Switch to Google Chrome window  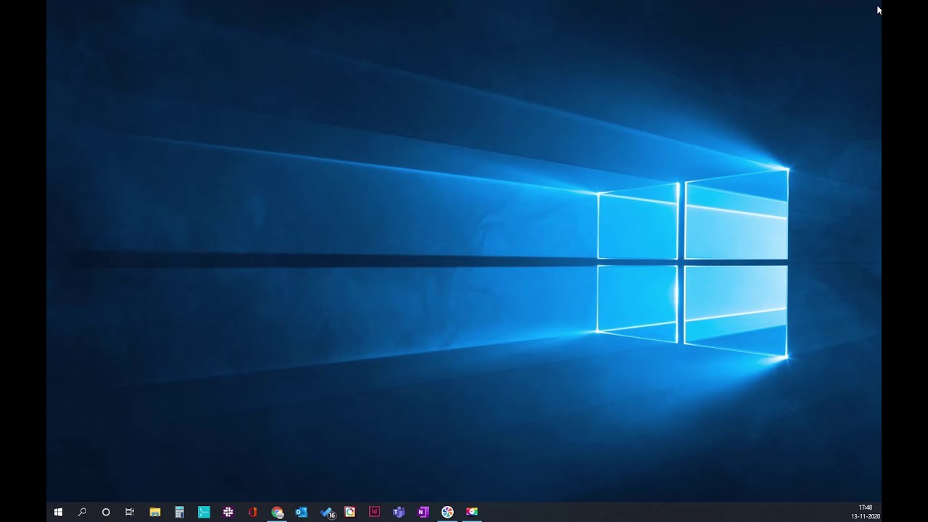277,512
